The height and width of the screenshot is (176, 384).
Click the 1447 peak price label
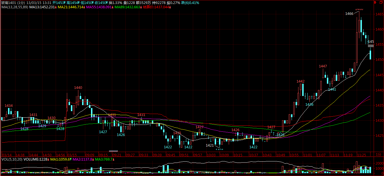[x=323, y=66]
